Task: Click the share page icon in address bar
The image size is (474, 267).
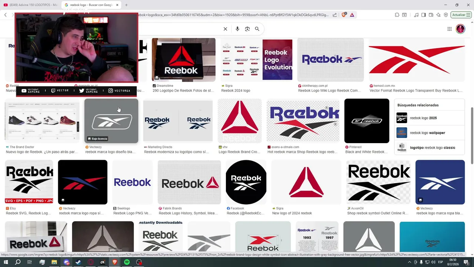Action: pyautogui.click(x=335, y=15)
